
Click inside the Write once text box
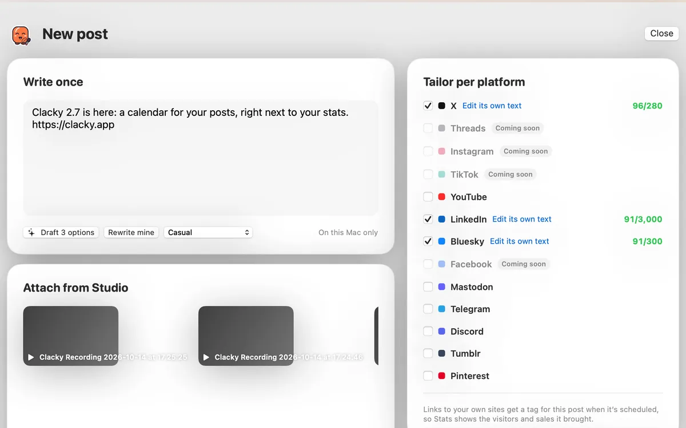201,158
